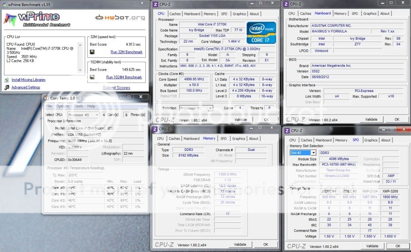Click the Submit Scores link in wPrime

tap(117, 87)
